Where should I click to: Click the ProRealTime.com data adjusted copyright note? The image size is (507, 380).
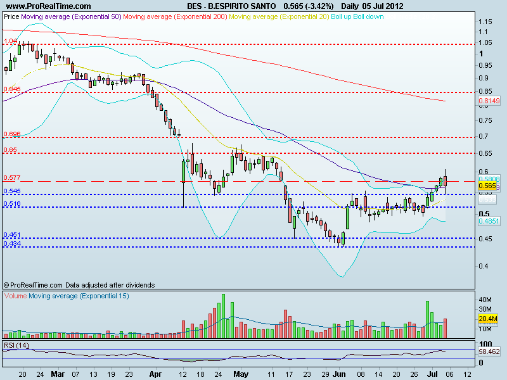[x=79, y=285]
